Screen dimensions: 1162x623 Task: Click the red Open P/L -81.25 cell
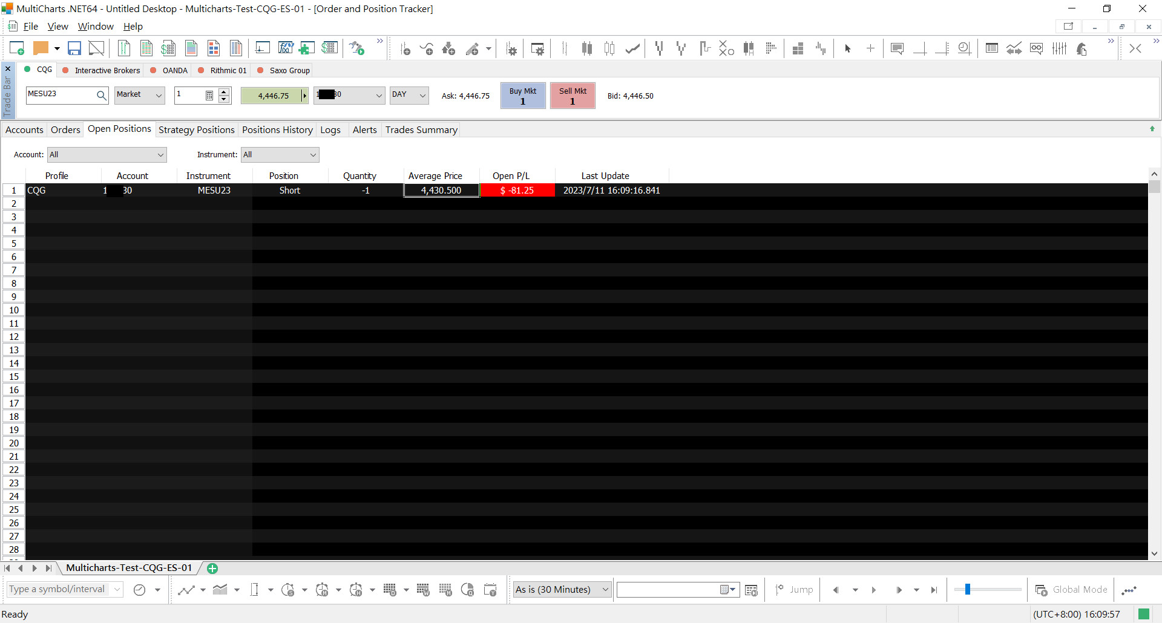click(517, 191)
